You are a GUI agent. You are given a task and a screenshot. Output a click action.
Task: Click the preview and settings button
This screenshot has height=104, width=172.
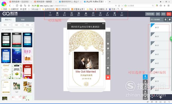pyautogui.click(x=150, y=14)
